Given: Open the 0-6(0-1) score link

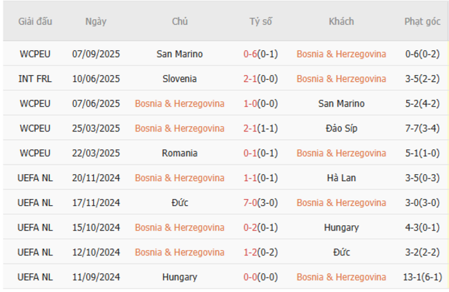Looking at the screenshot, I should tap(260, 54).
